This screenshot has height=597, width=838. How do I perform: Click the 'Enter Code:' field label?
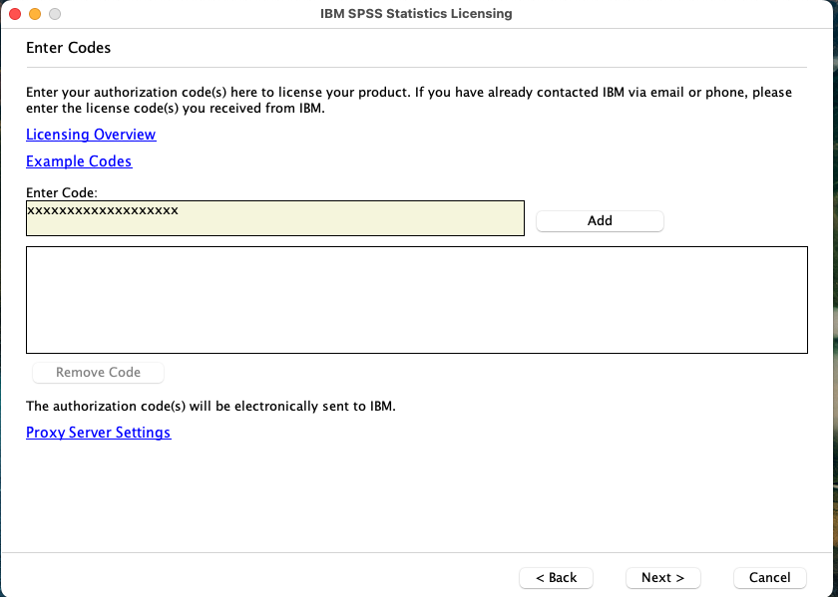click(x=61, y=192)
